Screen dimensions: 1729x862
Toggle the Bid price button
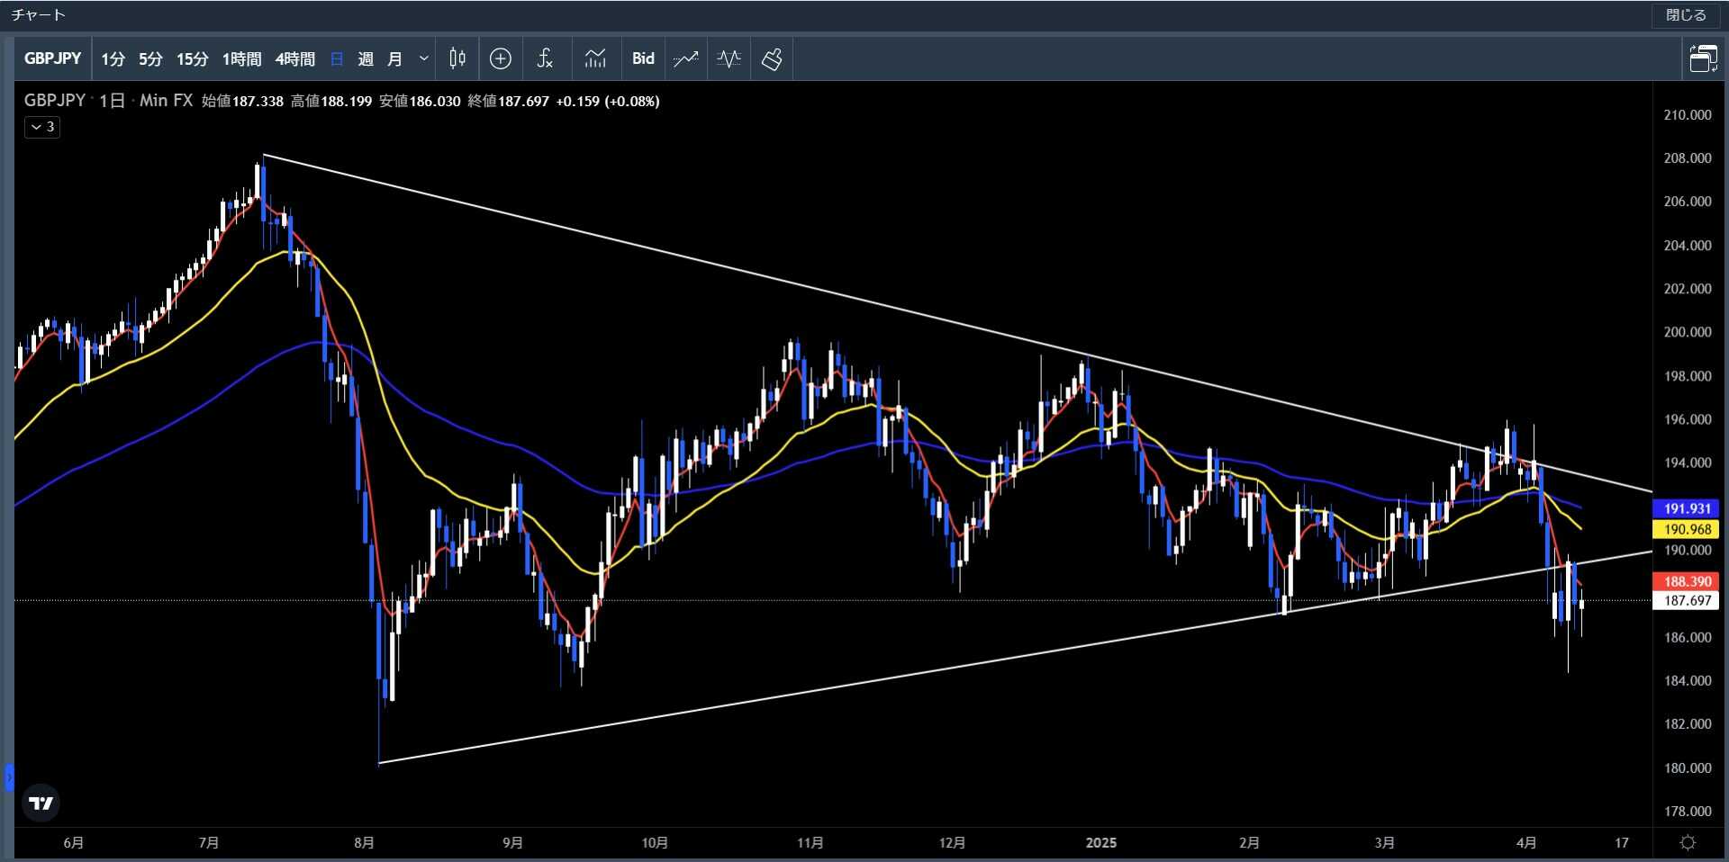tap(643, 58)
